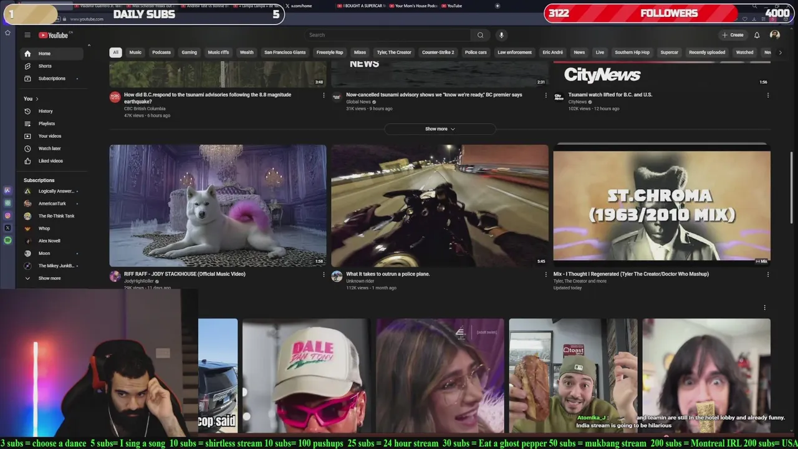The width and height of the screenshot is (798, 449).
Task: Select the Counter-Strike 2 chip
Action: click(x=437, y=52)
